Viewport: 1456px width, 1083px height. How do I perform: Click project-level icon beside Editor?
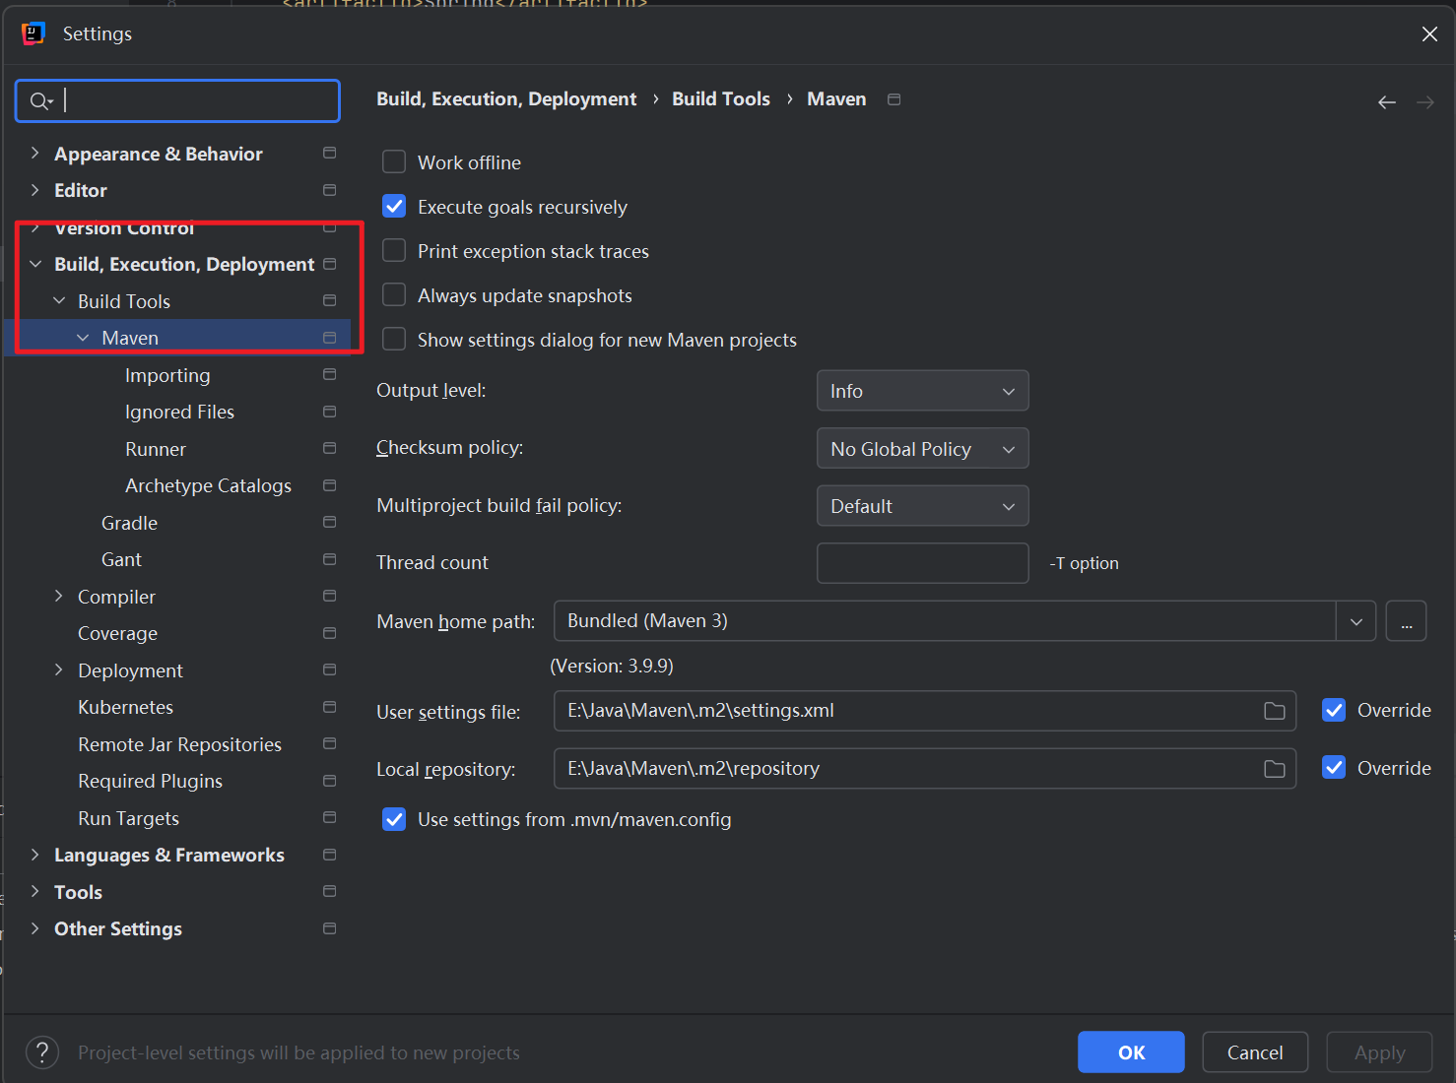[x=330, y=190]
